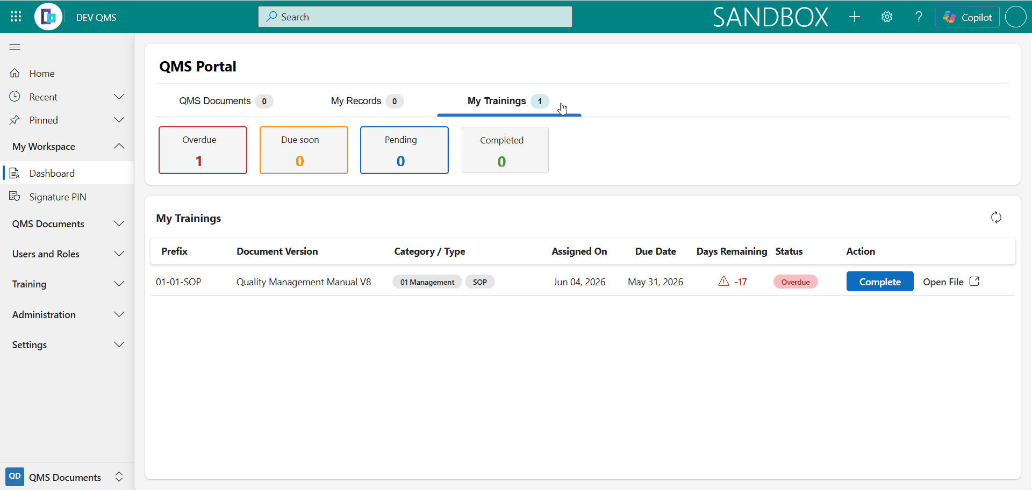Sort by Assigned On column header
This screenshot has width=1032, height=490.
pyautogui.click(x=579, y=251)
